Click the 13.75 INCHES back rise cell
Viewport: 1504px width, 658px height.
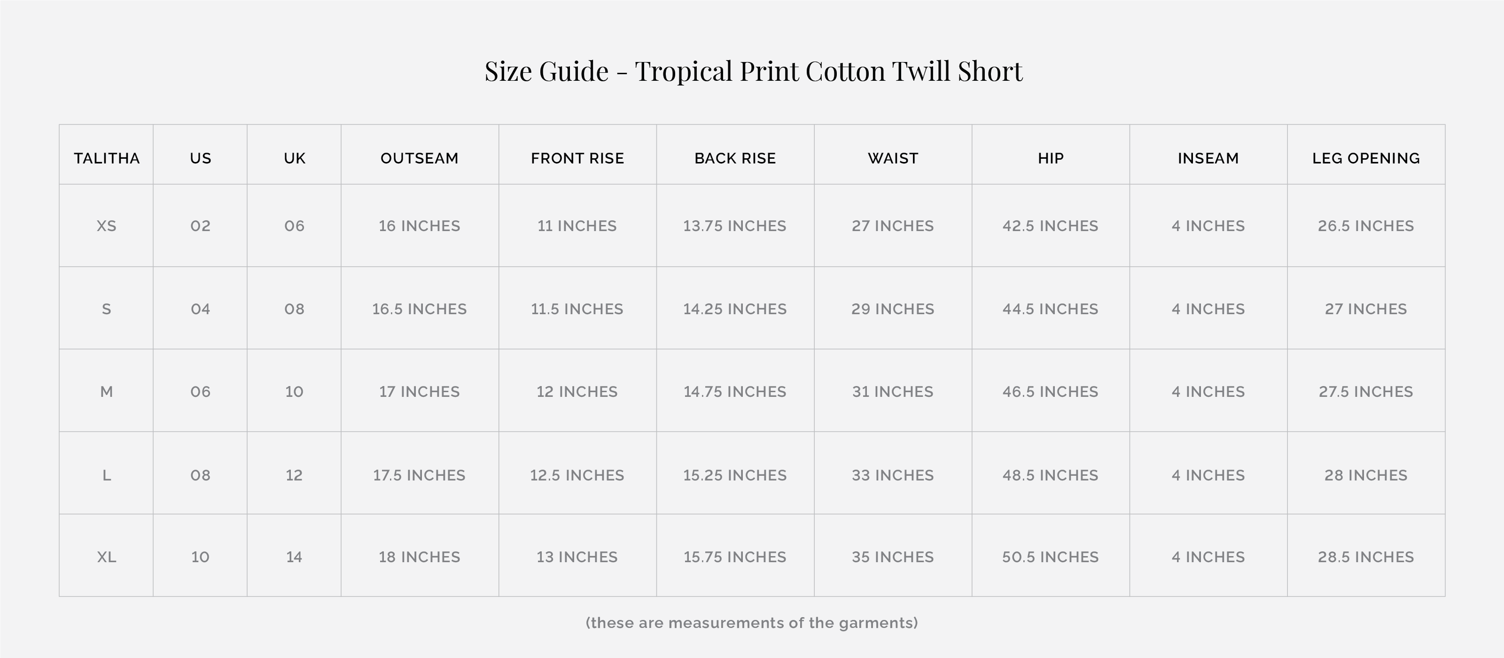(734, 226)
